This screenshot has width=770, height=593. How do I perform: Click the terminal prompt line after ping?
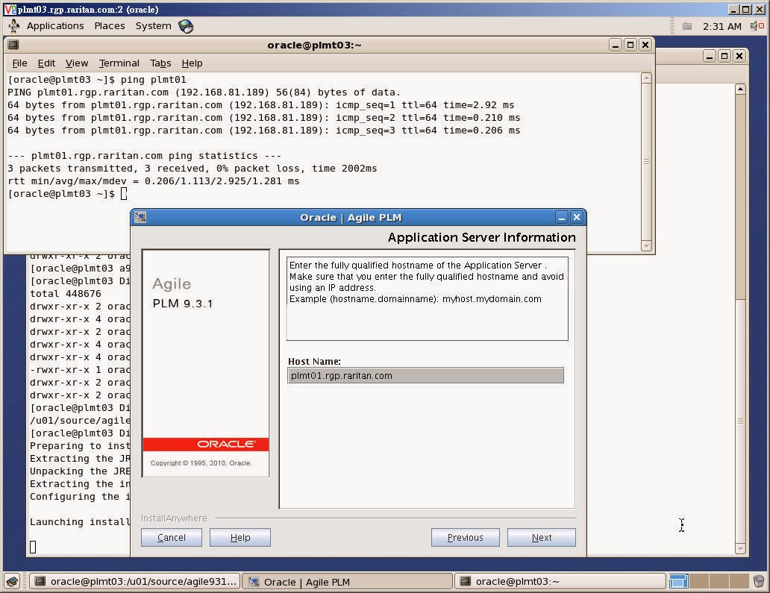67,194
